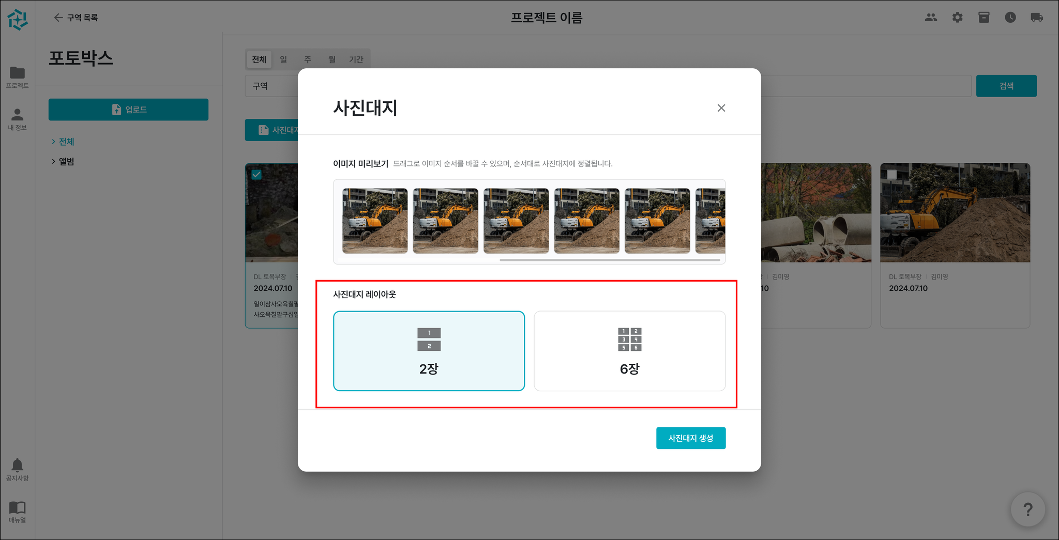Image resolution: width=1059 pixels, height=540 pixels.
Task: Open the 공지사항 bell icon
Action: pos(17,470)
